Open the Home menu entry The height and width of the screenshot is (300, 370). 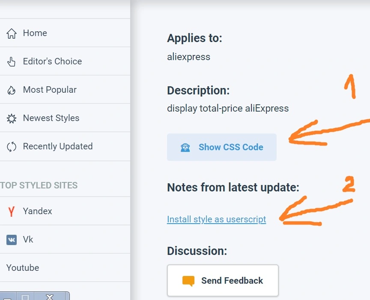(x=35, y=33)
